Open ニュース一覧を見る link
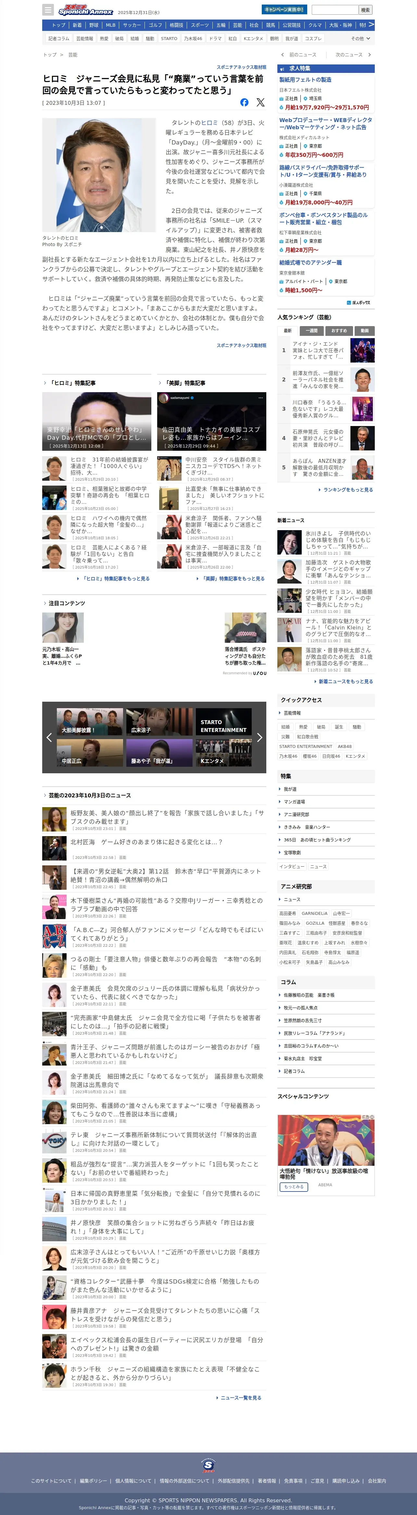The width and height of the screenshot is (417, 1515). pyautogui.click(x=239, y=1398)
